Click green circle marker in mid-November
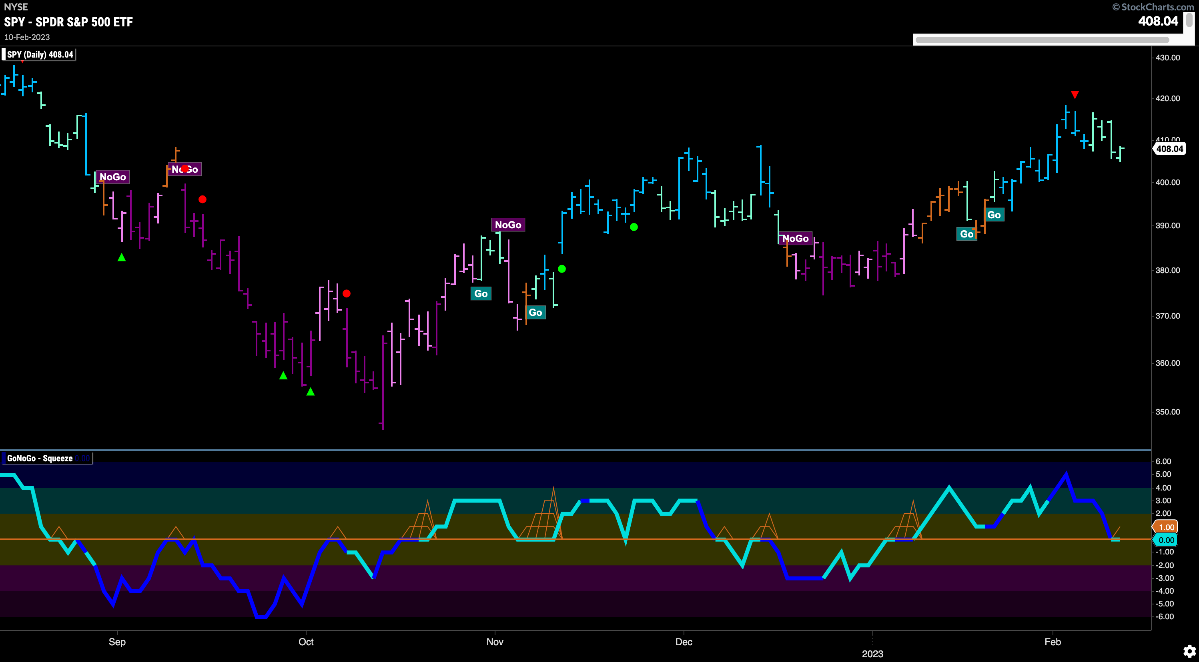The height and width of the screenshot is (662, 1199). [x=562, y=269]
